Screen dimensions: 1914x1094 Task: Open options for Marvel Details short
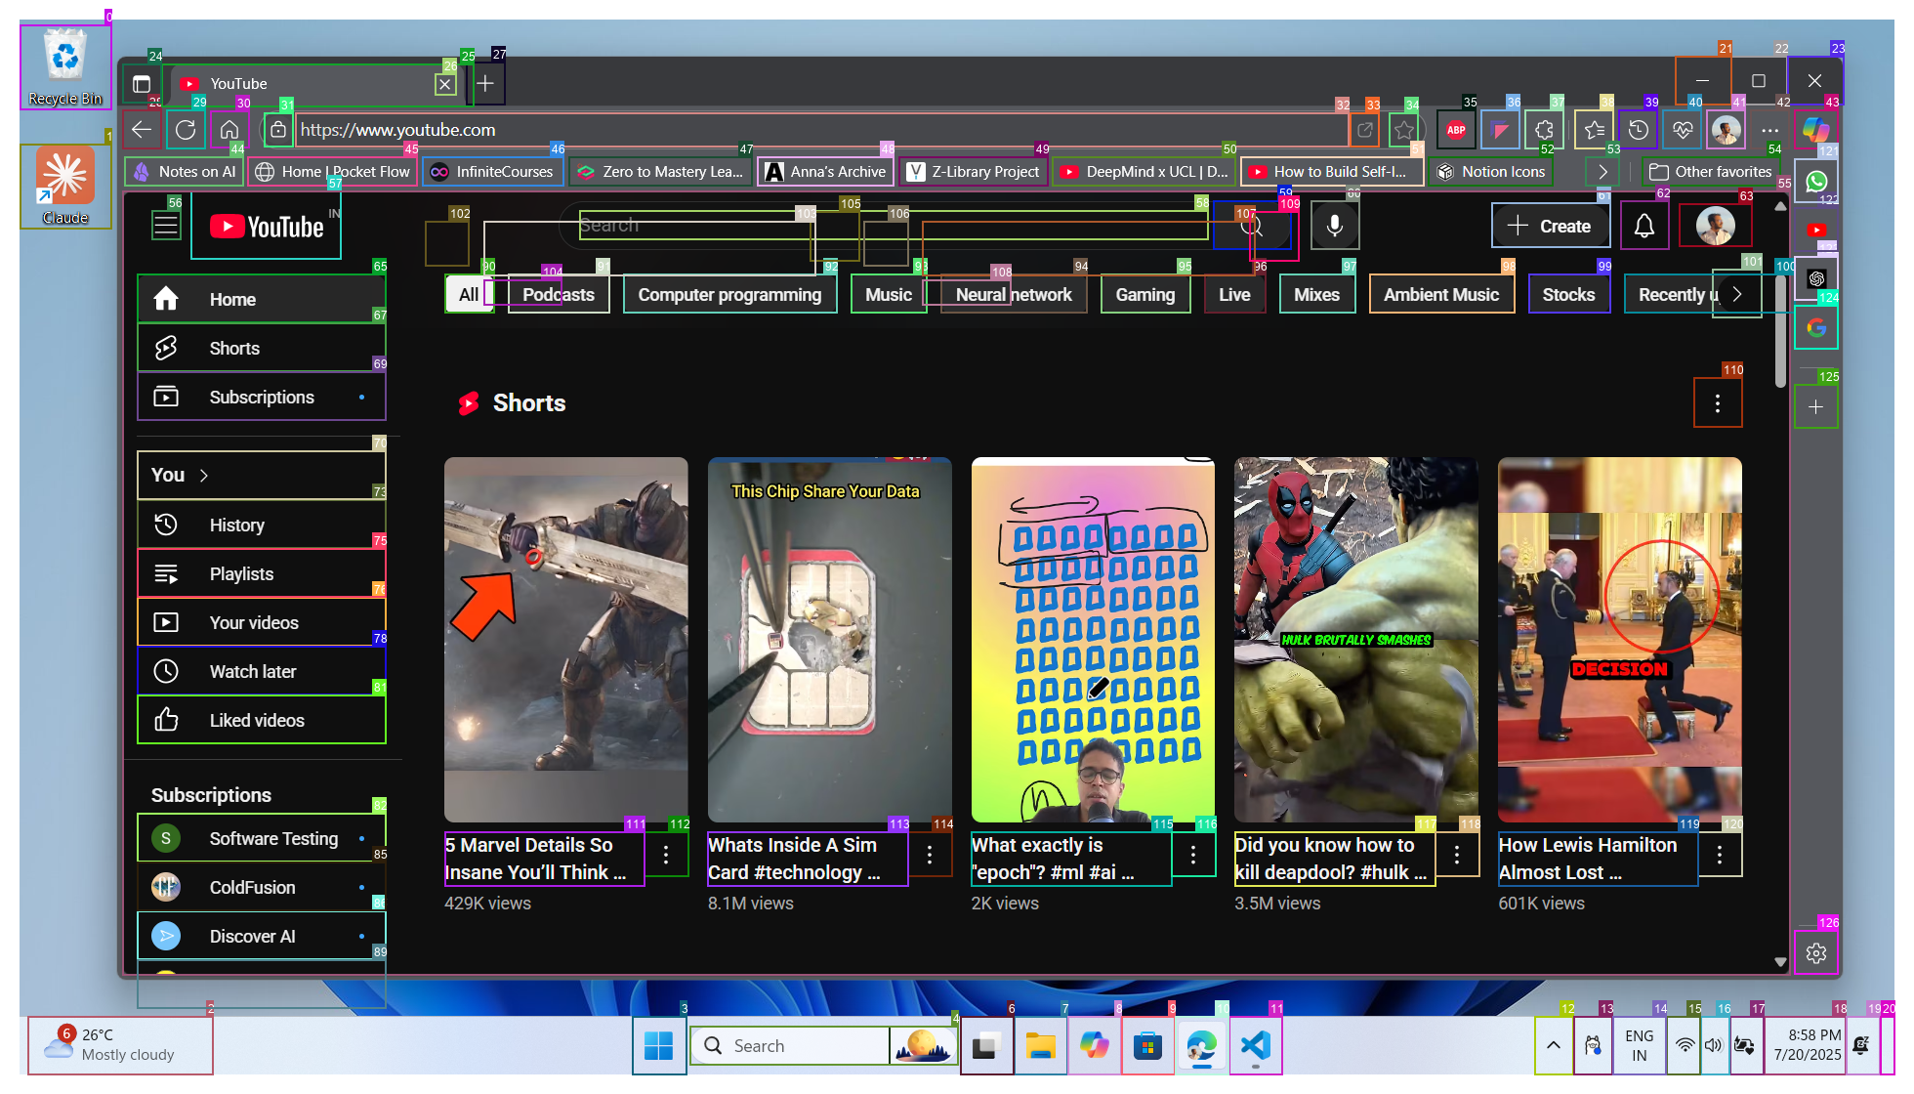666,855
